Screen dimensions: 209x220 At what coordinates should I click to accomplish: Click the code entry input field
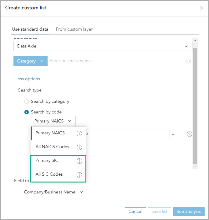point(128,134)
